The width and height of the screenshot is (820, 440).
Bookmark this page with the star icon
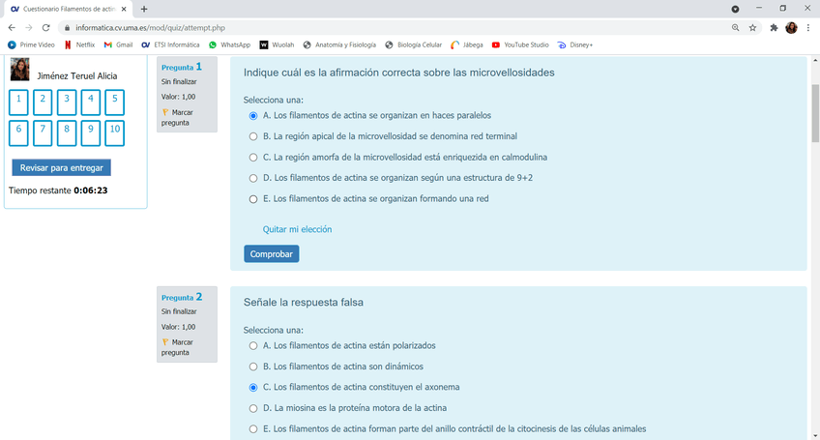[x=752, y=28]
